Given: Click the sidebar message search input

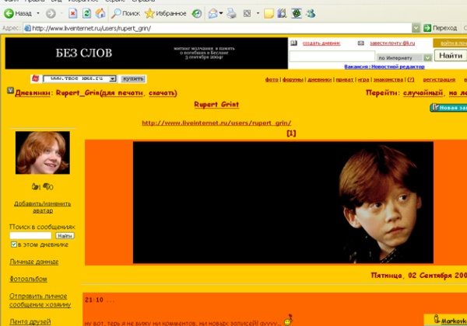Looking at the screenshot, I should (30, 236).
